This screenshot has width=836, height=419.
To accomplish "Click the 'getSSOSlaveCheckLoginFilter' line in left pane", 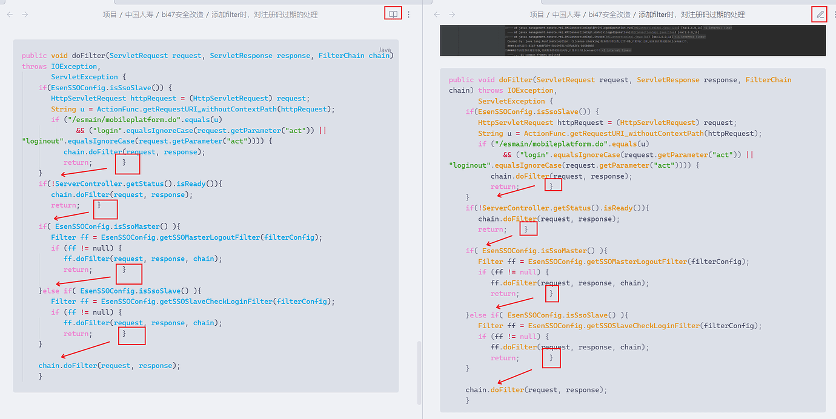I will pyautogui.click(x=193, y=302).
